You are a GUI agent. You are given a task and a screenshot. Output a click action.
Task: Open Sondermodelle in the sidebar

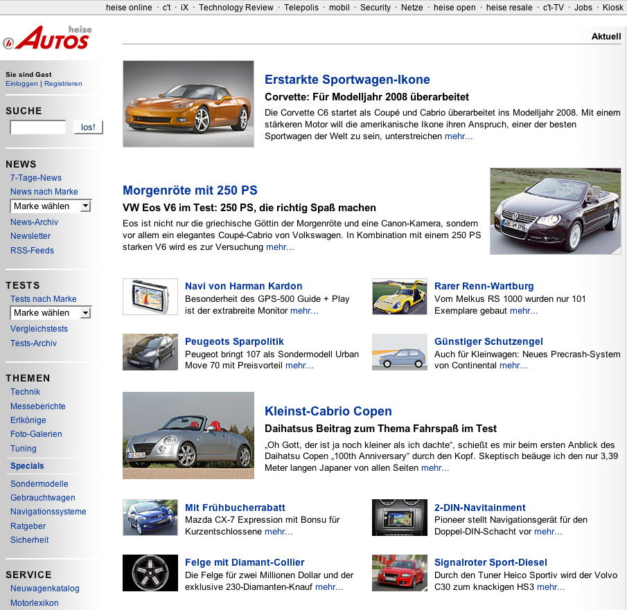pyautogui.click(x=39, y=484)
